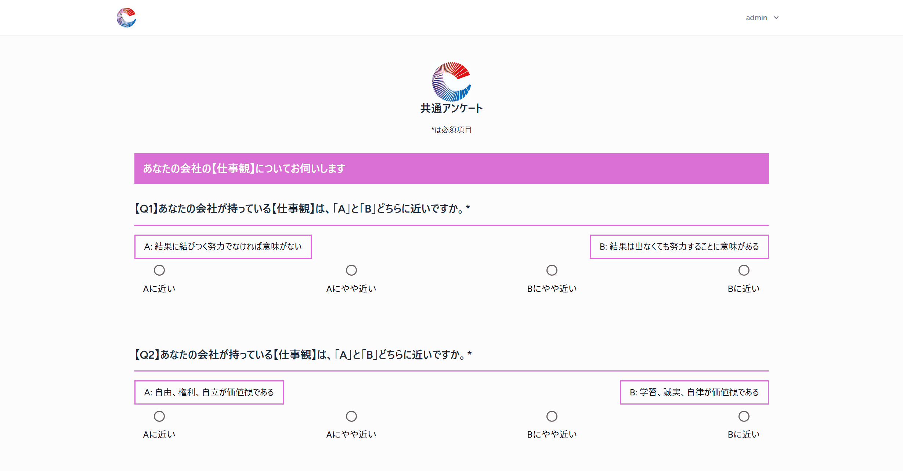Image resolution: width=903 pixels, height=471 pixels.
Task: Select 「Aにやや近い」 for question Q2
Action: pos(351,416)
